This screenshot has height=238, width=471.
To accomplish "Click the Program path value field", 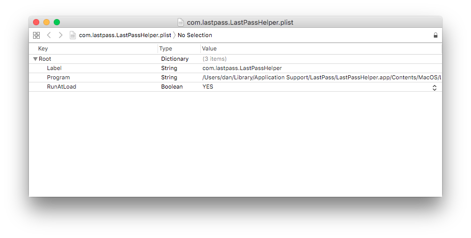I will 322,78.
